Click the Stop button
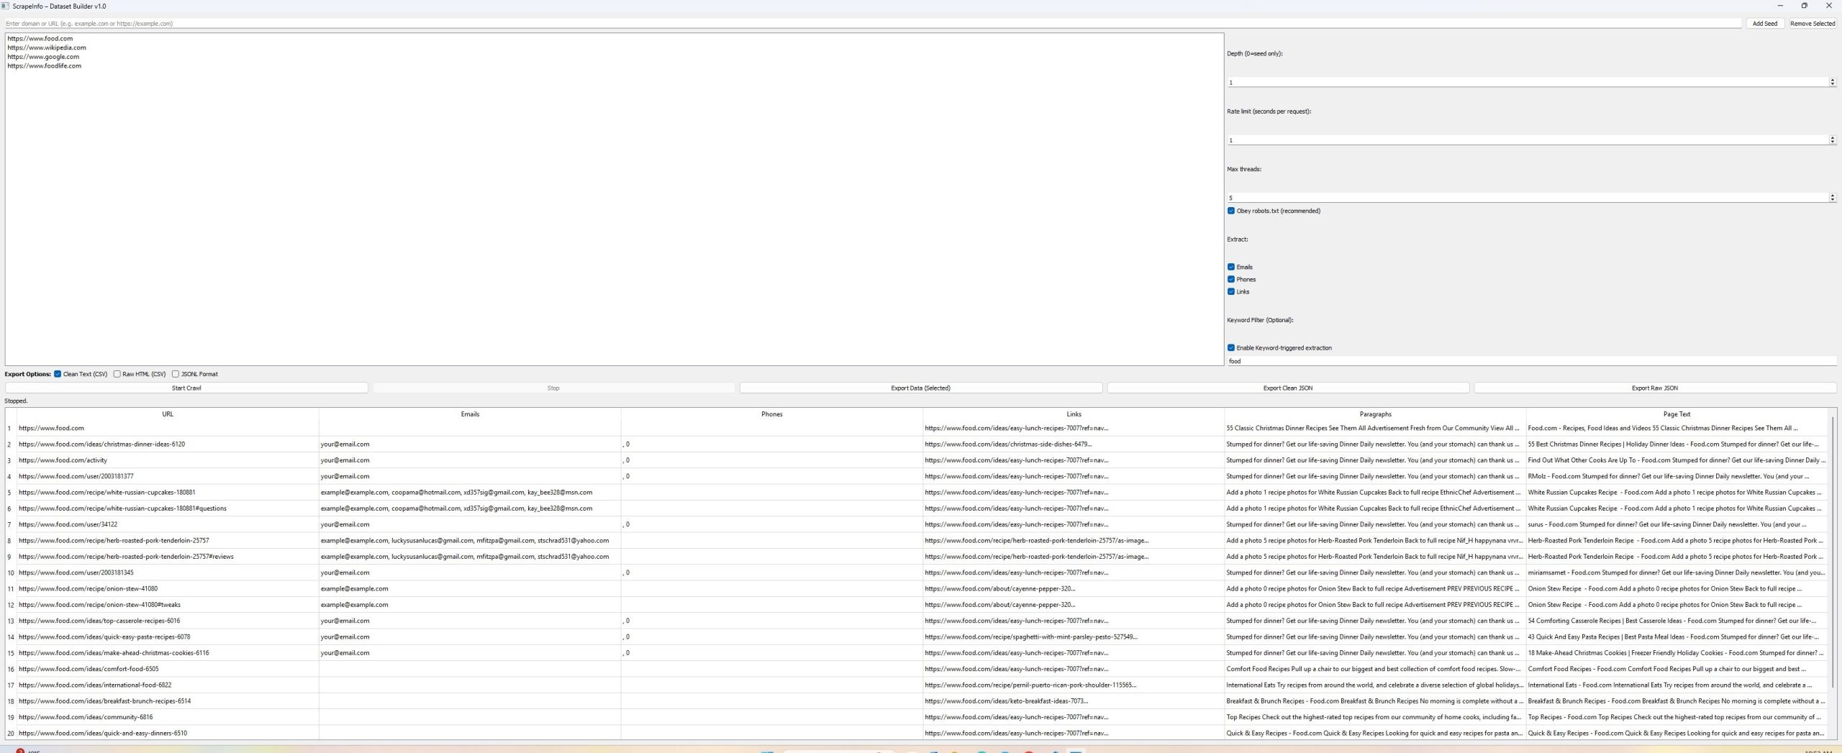This screenshot has width=1842, height=753. 553,388
